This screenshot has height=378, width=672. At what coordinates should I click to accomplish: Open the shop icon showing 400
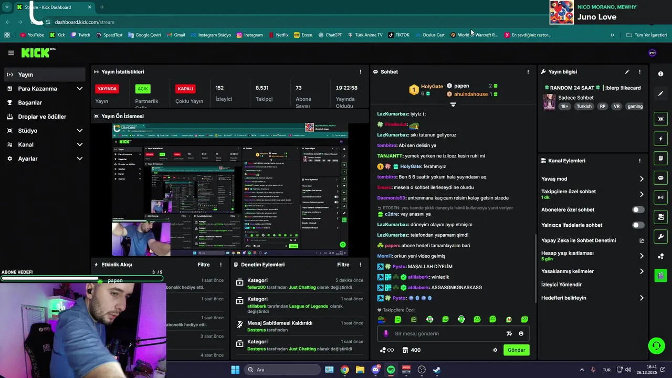pyautogui.click(x=412, y=350)
